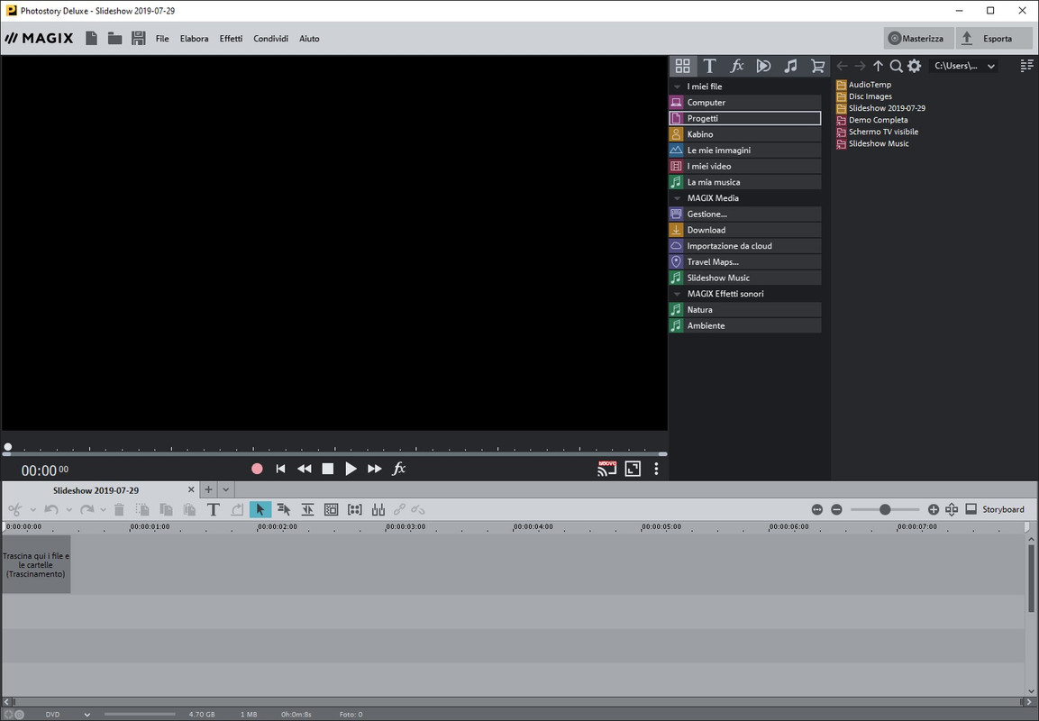Collapse the MAGIX Effetti sonori section
Image resolution: width=1039 pixels, height=721 pixels.
(x=677, y=294)
